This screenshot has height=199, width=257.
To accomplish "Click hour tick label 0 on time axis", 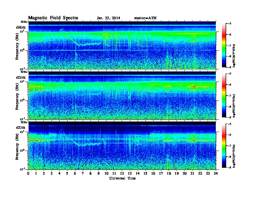I will (x=28, y=174).
